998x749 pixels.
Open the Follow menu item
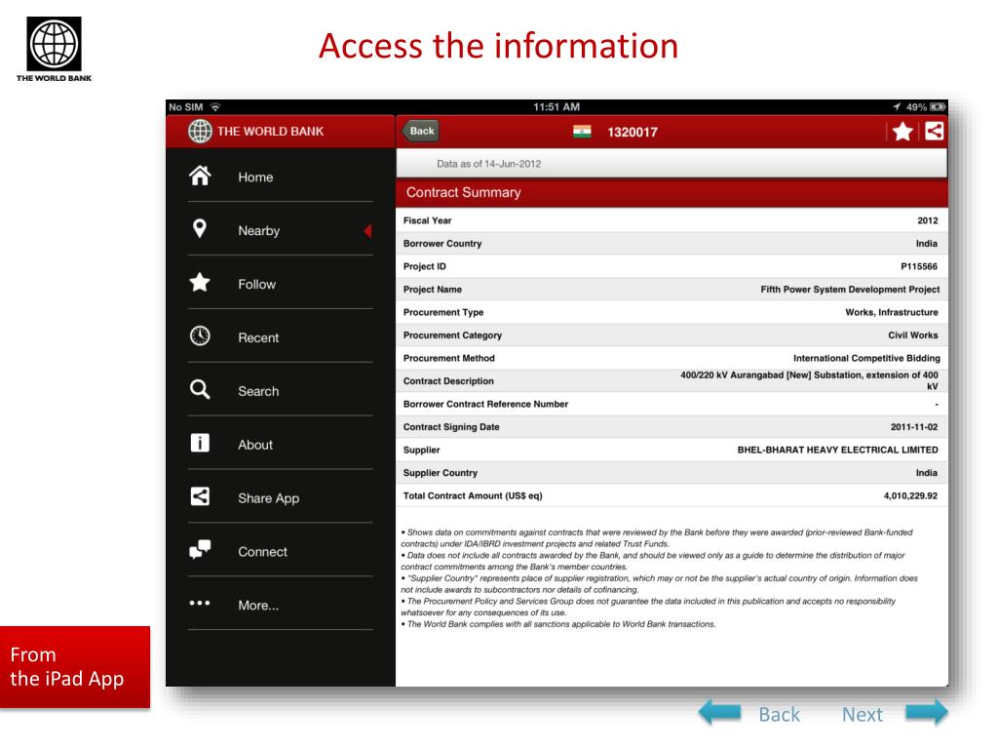(280, 284)
